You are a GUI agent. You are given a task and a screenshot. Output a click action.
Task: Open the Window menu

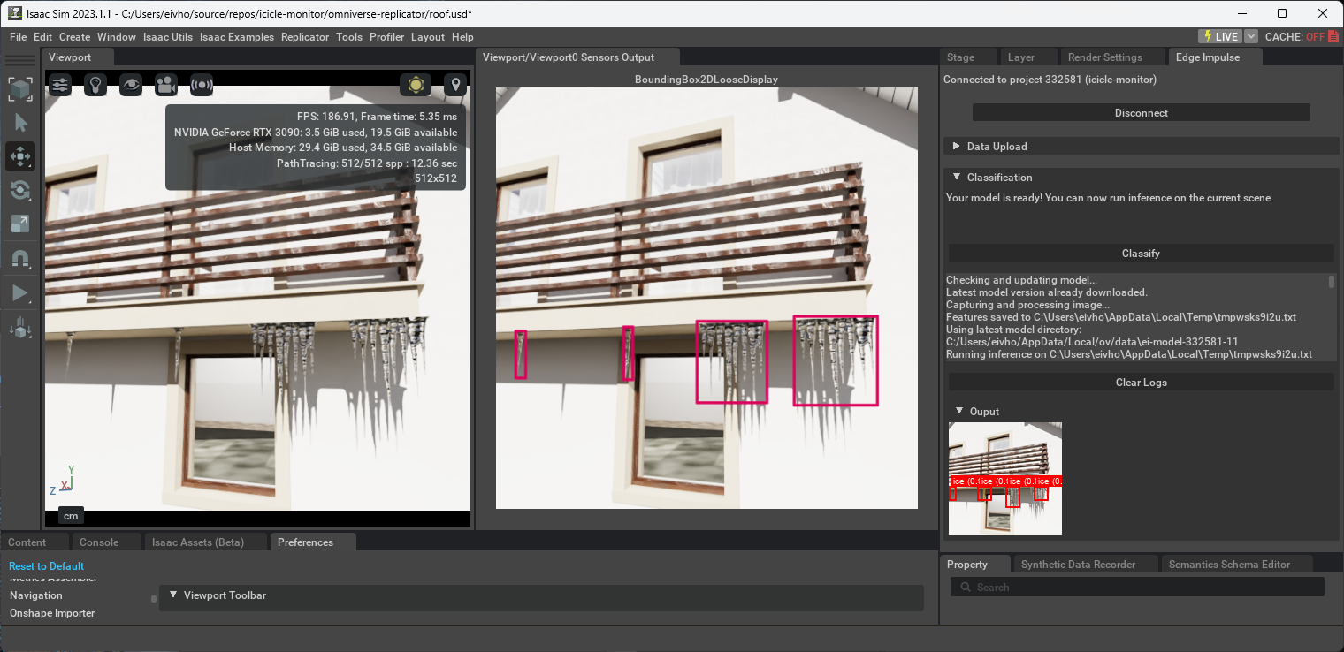pyautogui.click(x=117, y=37)
